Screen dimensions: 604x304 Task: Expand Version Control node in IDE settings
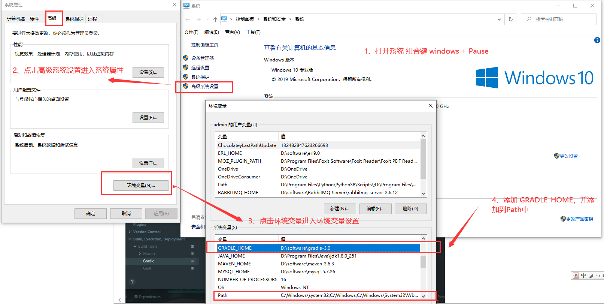click(130, 232)
